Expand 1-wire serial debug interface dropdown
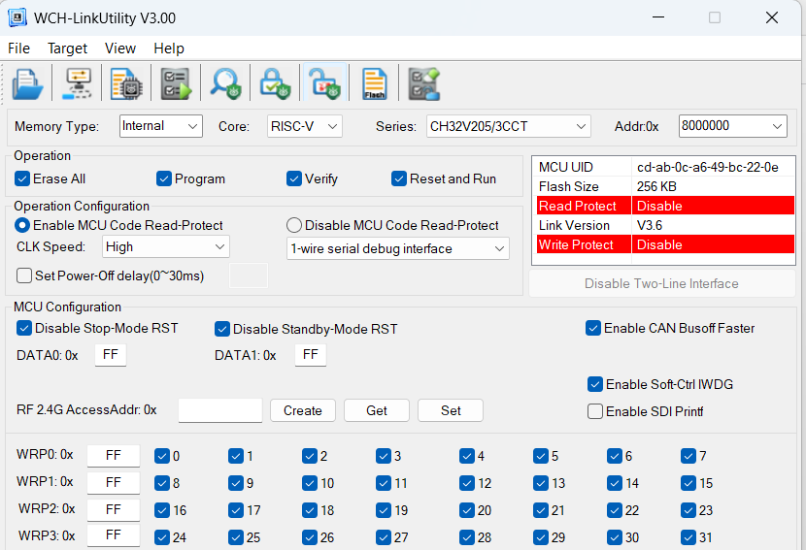Image resolution: width=806 pixels, height=550 pixels. [398, 248]
